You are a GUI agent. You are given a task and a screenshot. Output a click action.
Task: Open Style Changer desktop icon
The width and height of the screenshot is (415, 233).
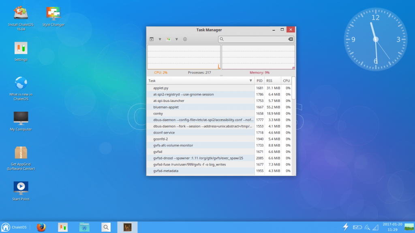tap(53, 16)
